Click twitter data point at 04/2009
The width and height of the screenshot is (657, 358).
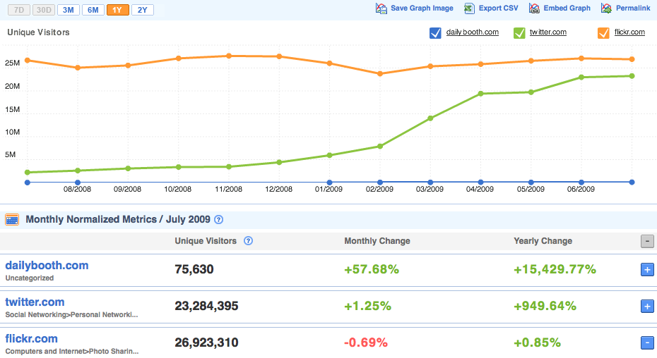point(480,94)
